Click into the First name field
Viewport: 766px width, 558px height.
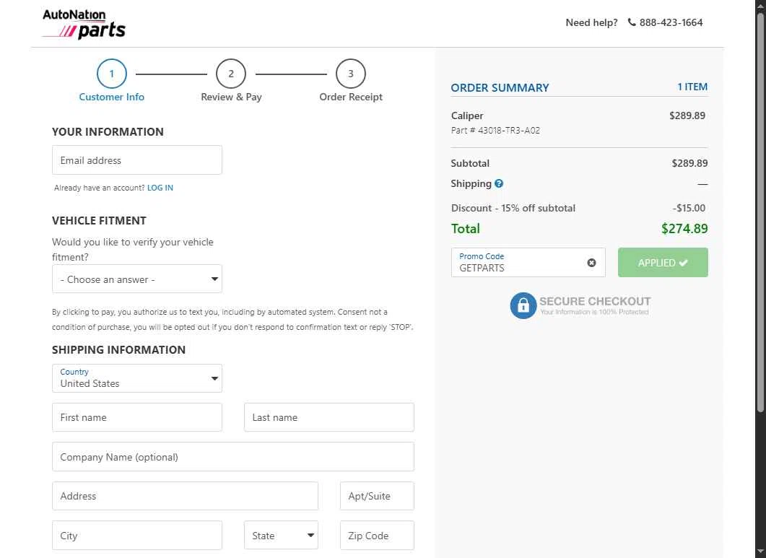136,417
